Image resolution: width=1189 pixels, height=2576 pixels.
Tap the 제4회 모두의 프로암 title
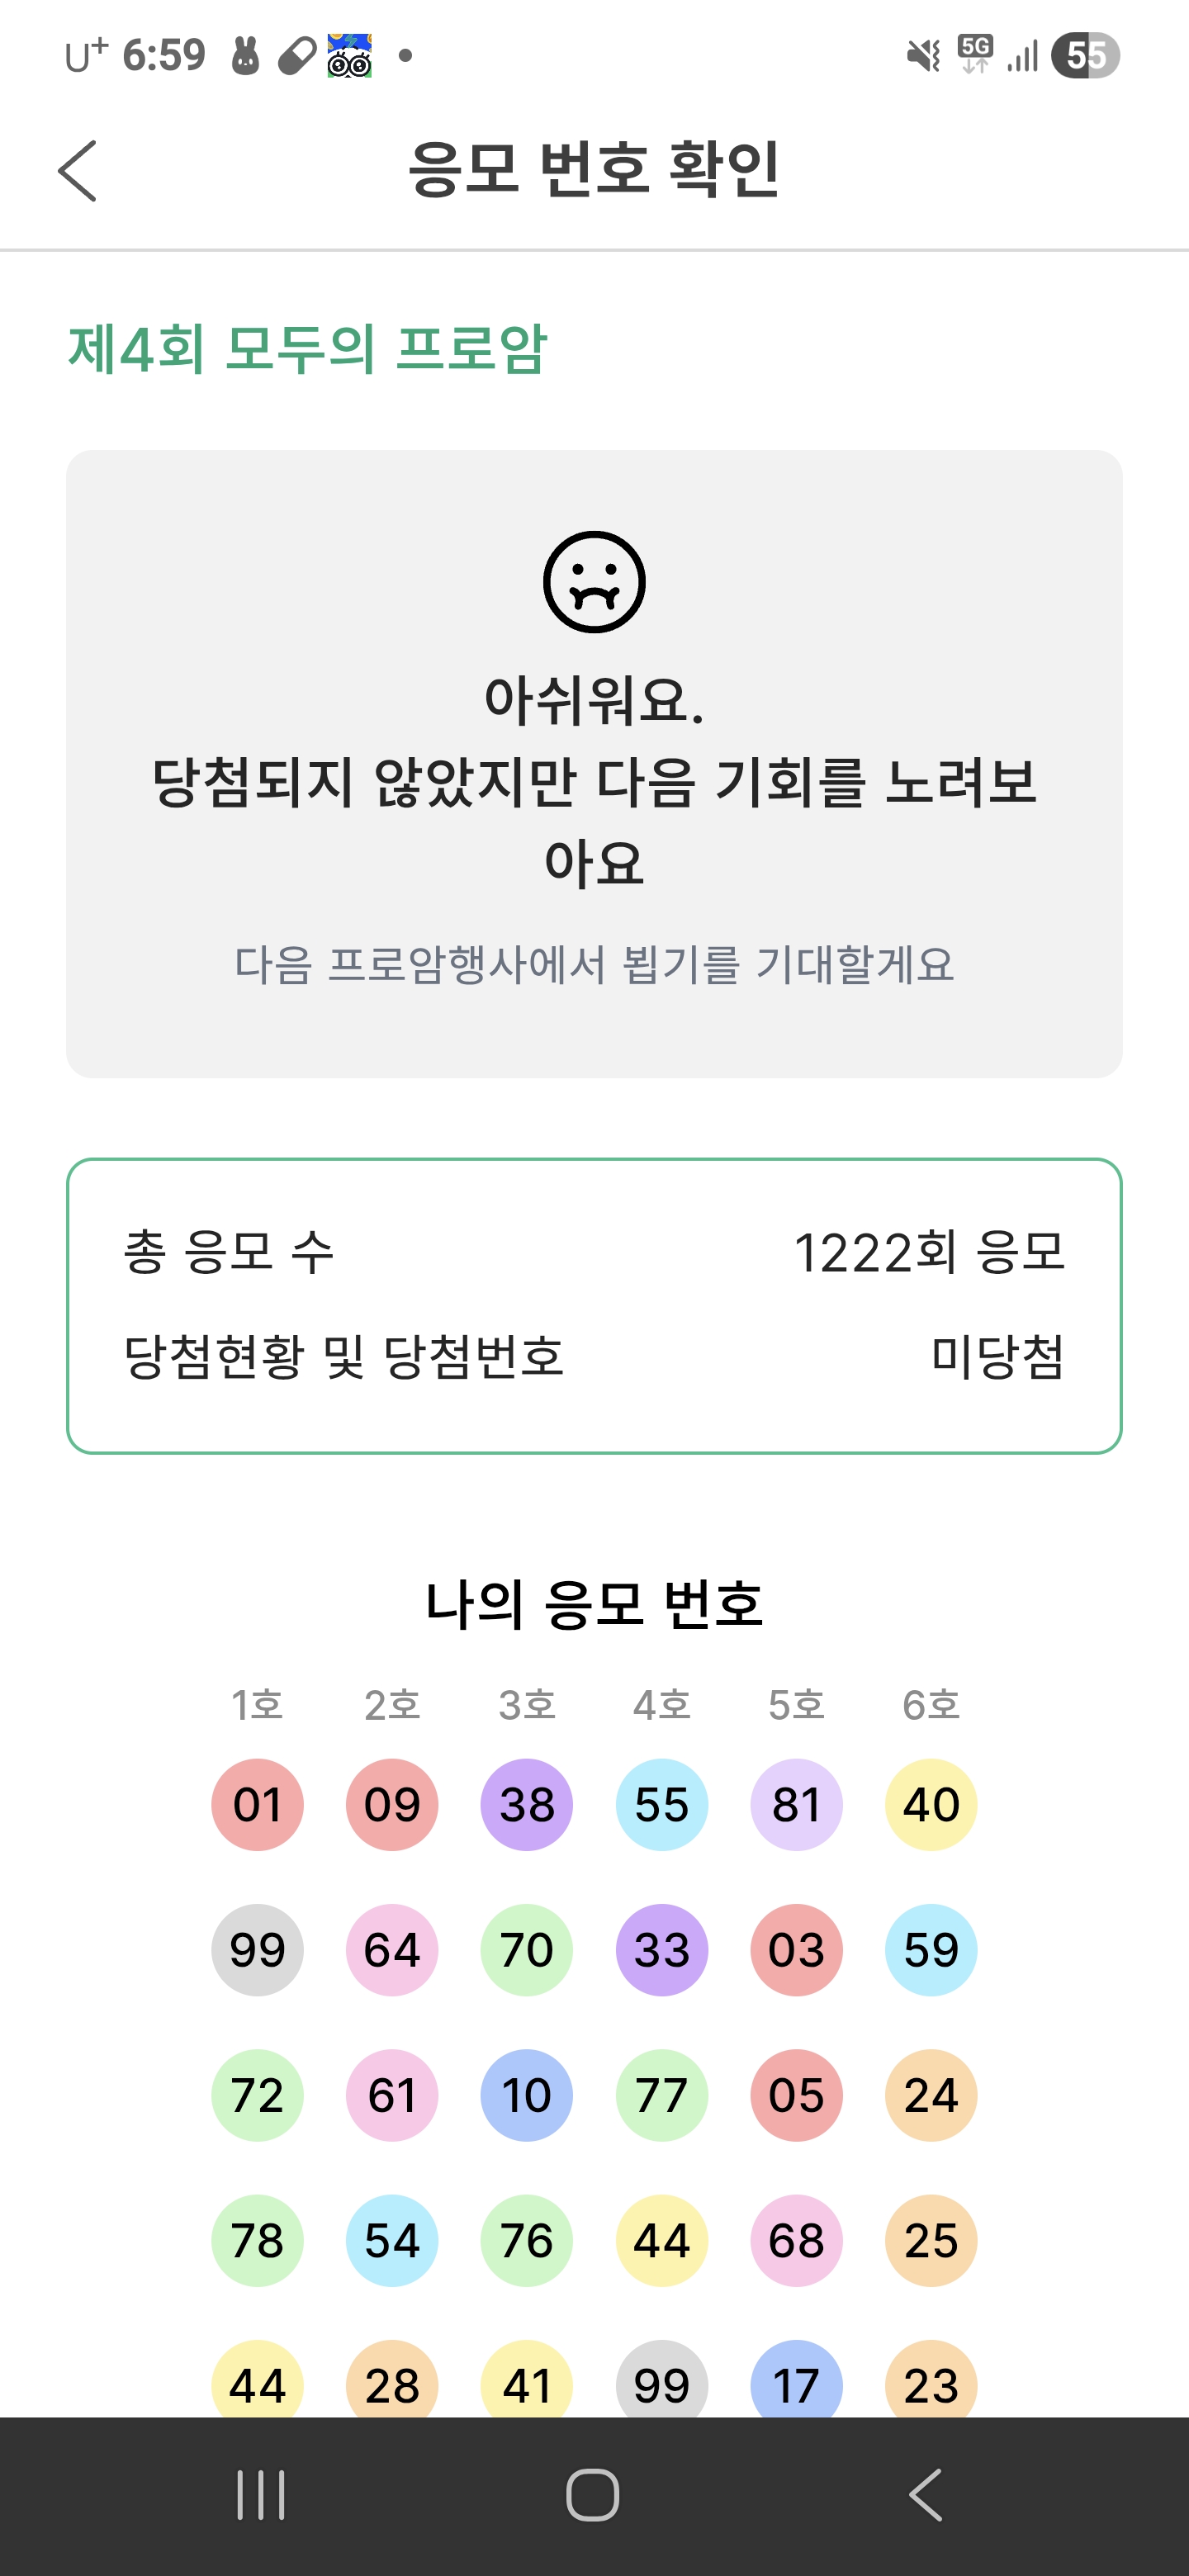[307, 349]
